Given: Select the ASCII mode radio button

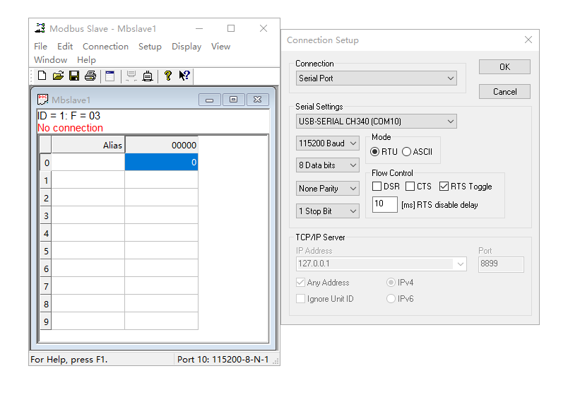Looking at the screenshot, I should (x=406, y=151).
